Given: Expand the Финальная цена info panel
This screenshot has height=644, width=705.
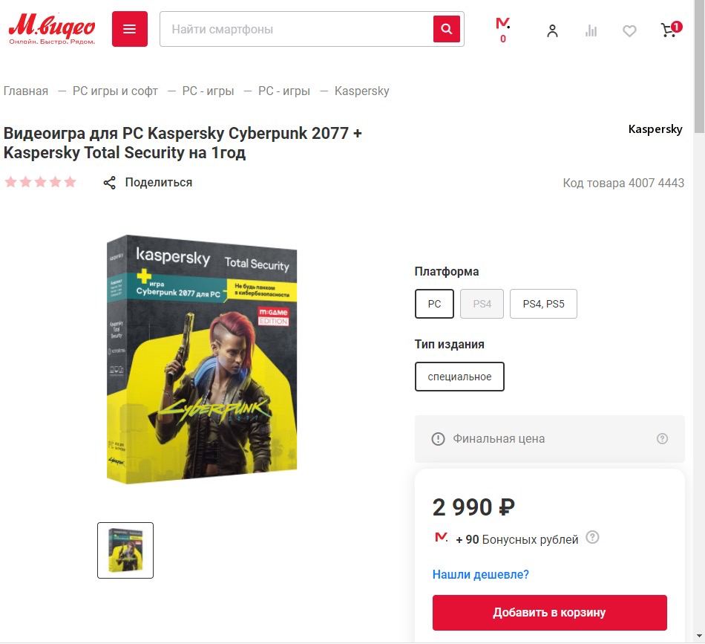Looking at the screenshot, I should pyautogui.click(x=549, y=439).
